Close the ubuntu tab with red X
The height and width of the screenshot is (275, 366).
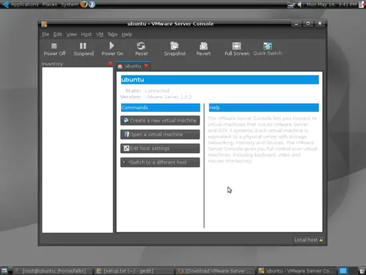click(x=146, y=66)
